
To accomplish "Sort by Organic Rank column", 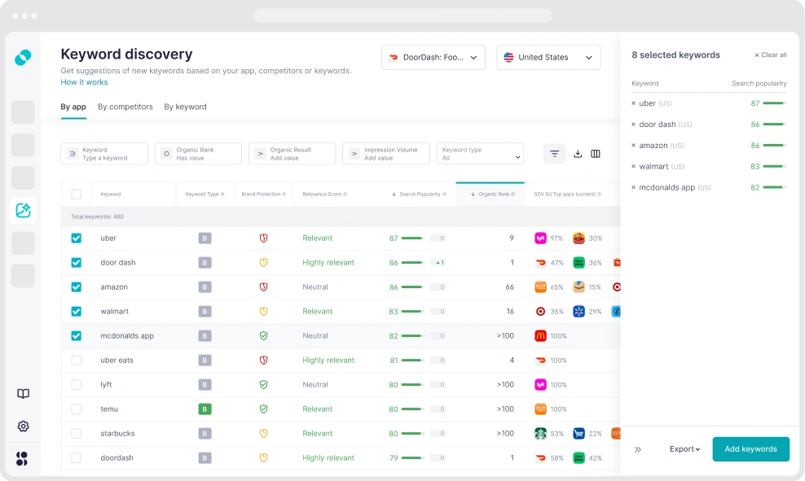I will point(493,195).
